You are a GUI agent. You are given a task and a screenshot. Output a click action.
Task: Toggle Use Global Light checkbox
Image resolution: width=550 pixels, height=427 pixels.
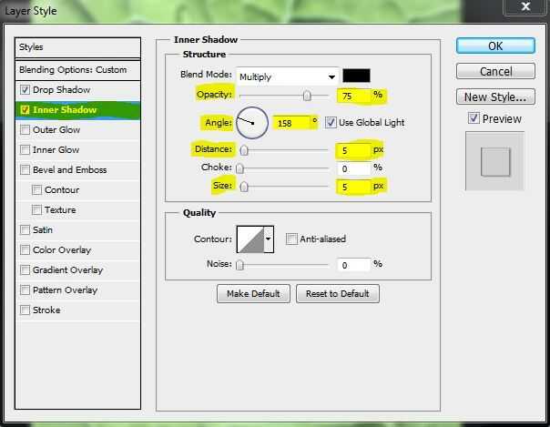[x=331, y=122]
